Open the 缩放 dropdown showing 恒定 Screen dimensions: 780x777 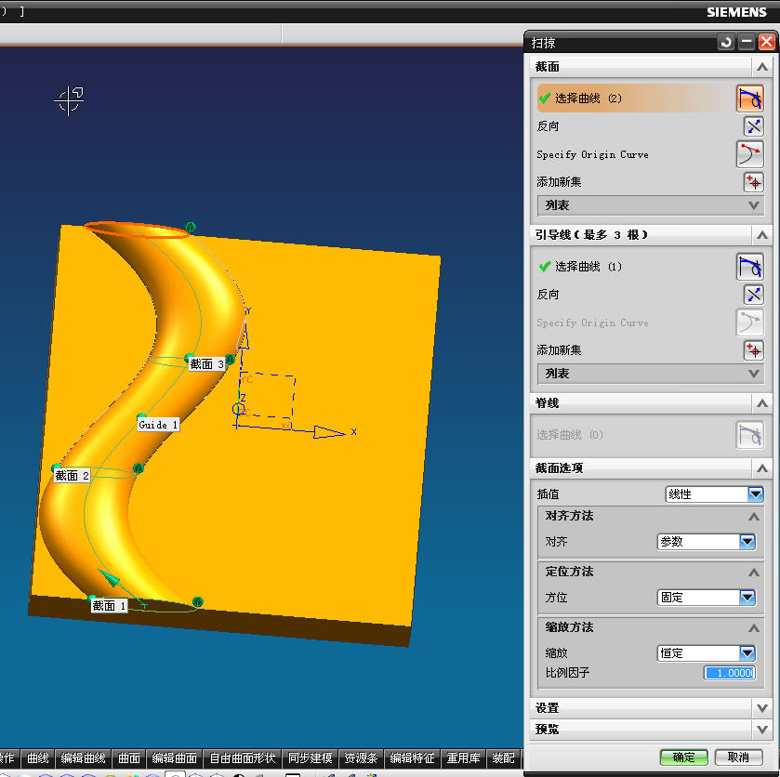click(747, 652)
